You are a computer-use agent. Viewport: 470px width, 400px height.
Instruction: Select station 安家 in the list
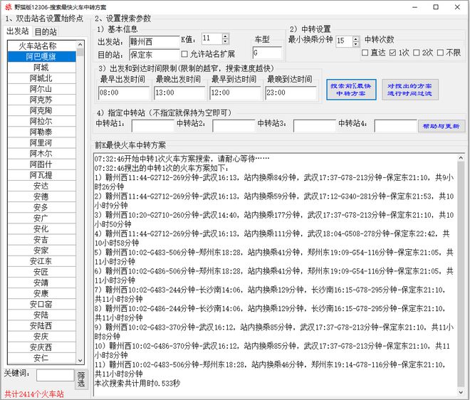[x=41, y=251]
